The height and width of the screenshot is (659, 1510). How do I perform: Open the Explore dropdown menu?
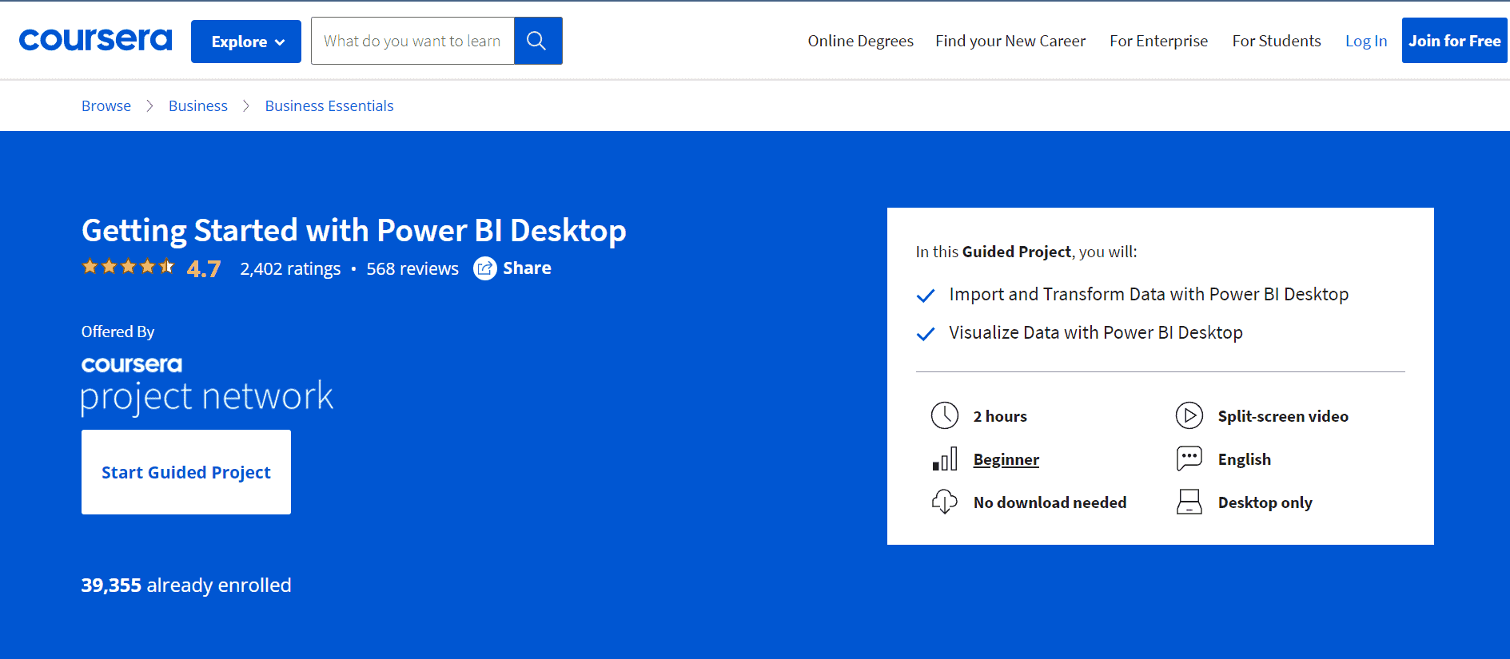click(246, 42)
